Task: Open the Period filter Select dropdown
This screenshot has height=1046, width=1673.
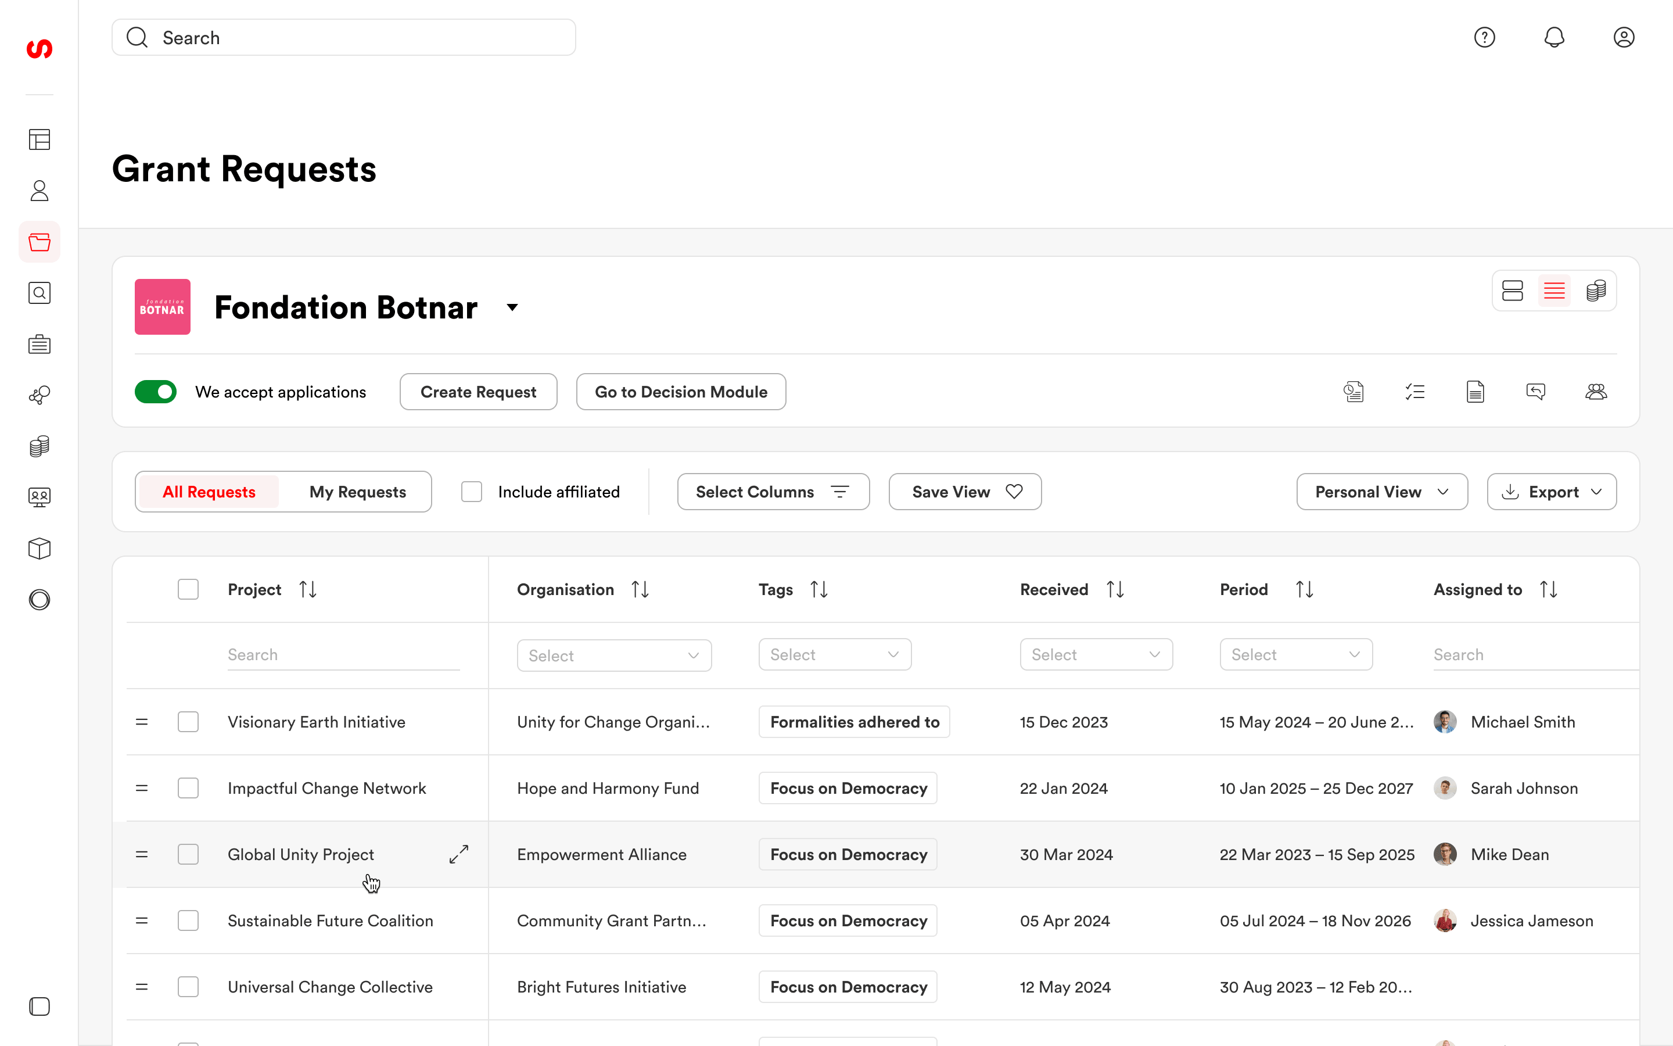Action: tap(1295, 654)
